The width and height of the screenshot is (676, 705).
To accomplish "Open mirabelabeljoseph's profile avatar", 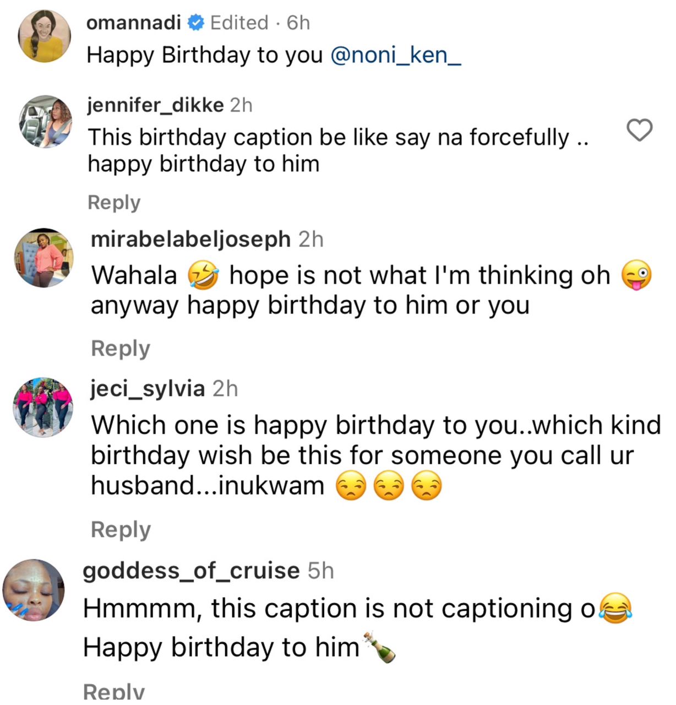I will point(43,258).
